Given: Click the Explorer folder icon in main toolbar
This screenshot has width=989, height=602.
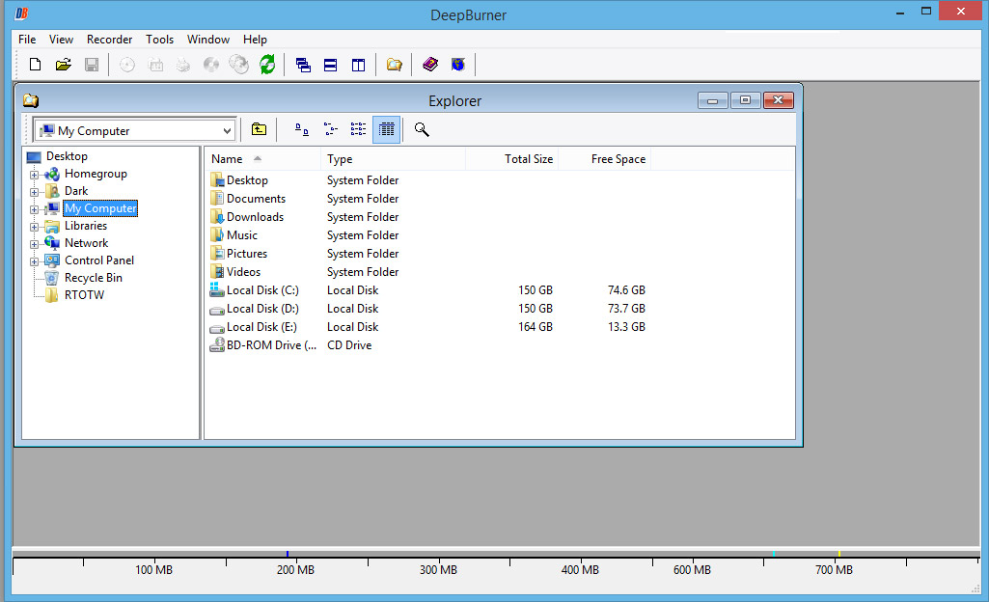Looking at the screenshot, I should pos(394,65).
